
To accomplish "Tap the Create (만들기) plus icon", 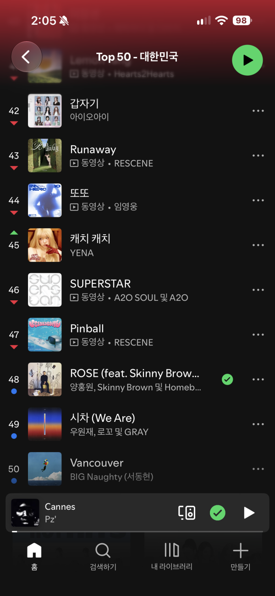I will click(241, 556).
